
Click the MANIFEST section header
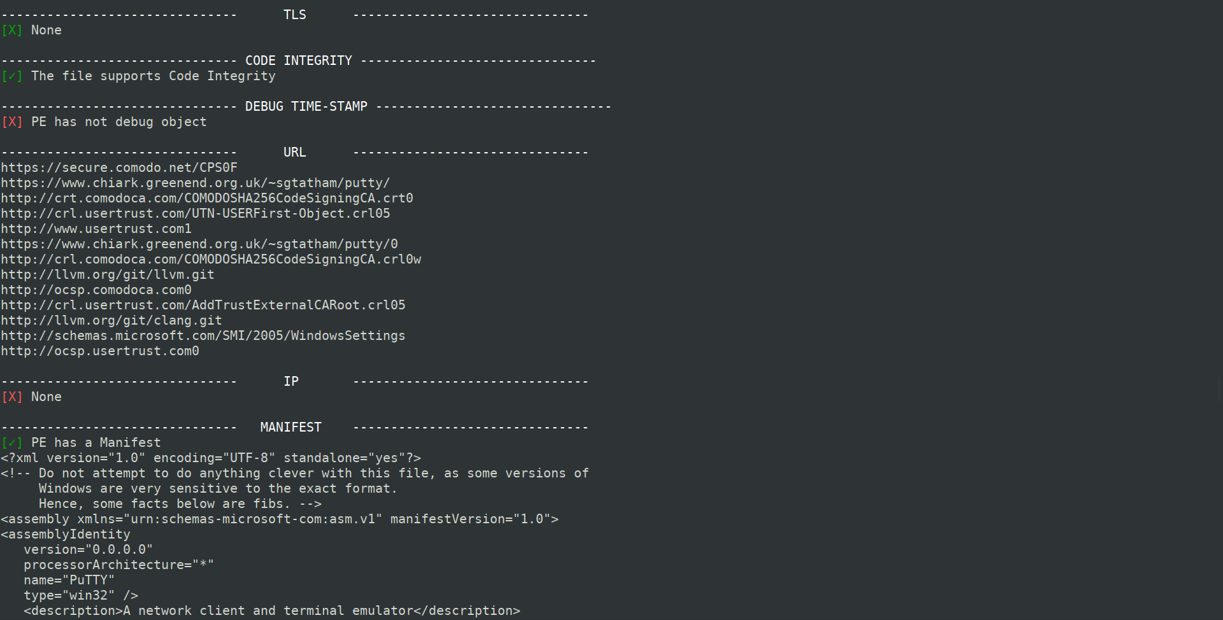pos(291,427)
